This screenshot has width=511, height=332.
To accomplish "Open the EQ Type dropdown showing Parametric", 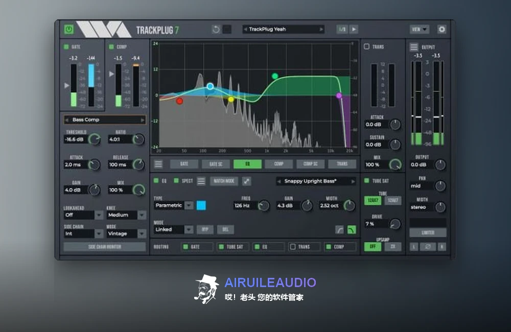I will pyautogui.click(x=174, y=206).
